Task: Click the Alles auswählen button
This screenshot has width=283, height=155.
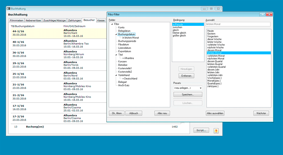Action: click(x=215, y=113)
